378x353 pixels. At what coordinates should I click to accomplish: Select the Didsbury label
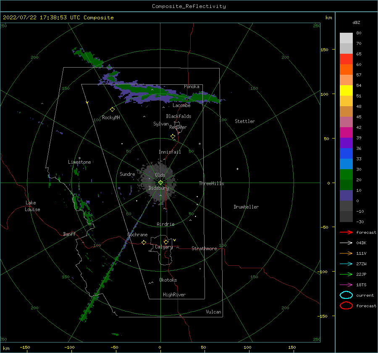158,188
